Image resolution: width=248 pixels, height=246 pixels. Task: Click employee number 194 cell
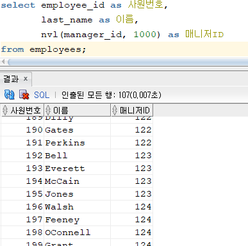(22, 181)
